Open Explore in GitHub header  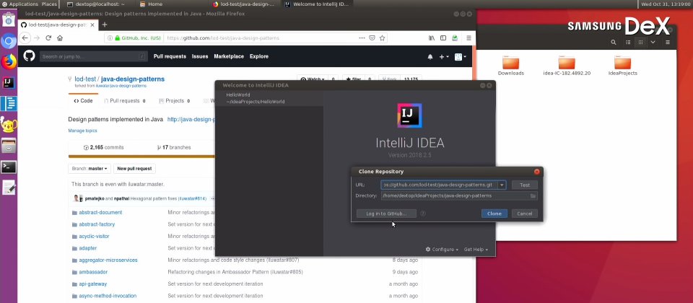point(259,56)
